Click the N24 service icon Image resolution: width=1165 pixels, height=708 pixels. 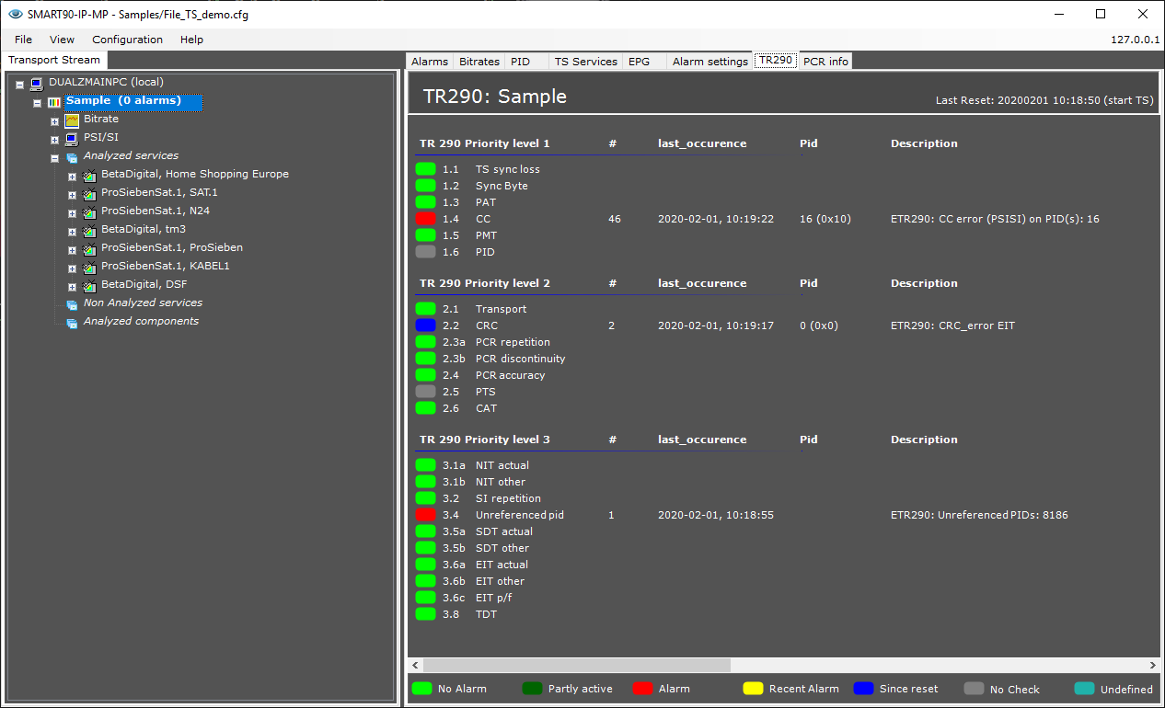(89, 211)
